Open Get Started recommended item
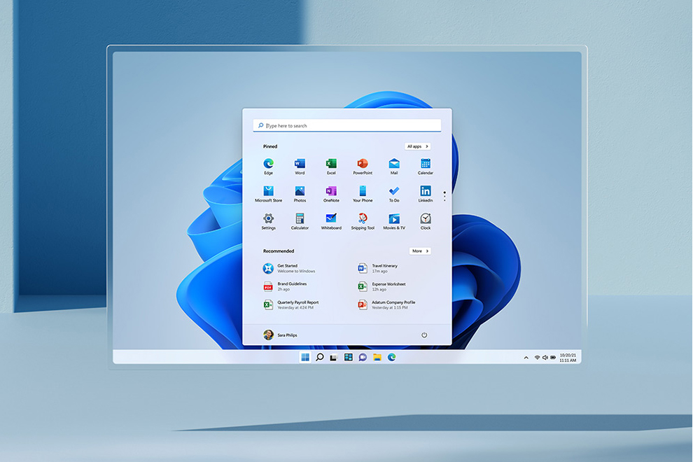Image resolution: width=693 pixels, height=462 pixels. [290, 268]
